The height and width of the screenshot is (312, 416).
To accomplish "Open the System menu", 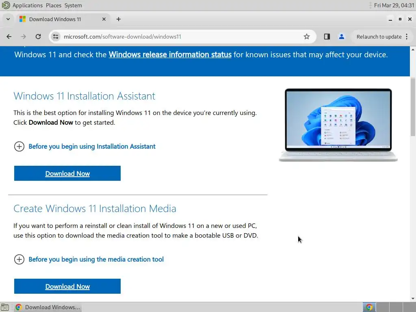I will tap(73, 5).
